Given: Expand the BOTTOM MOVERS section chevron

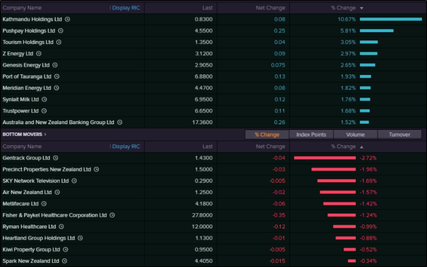Looking at the screenshot, I should (45, 134).
